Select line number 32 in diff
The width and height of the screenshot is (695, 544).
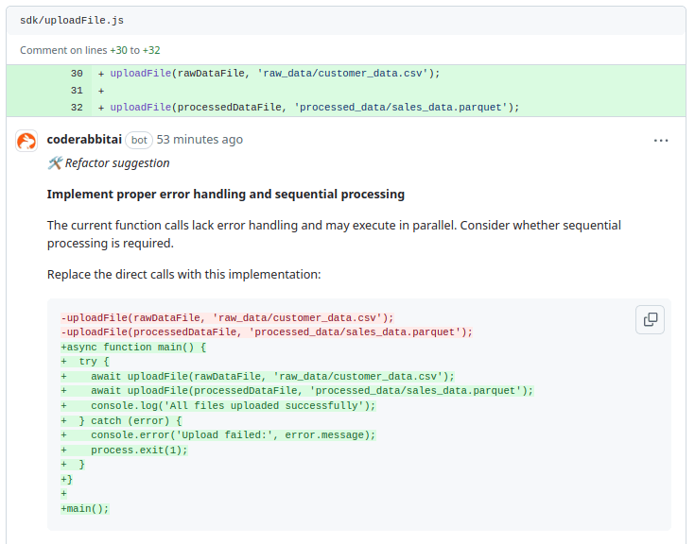(77, 108)
